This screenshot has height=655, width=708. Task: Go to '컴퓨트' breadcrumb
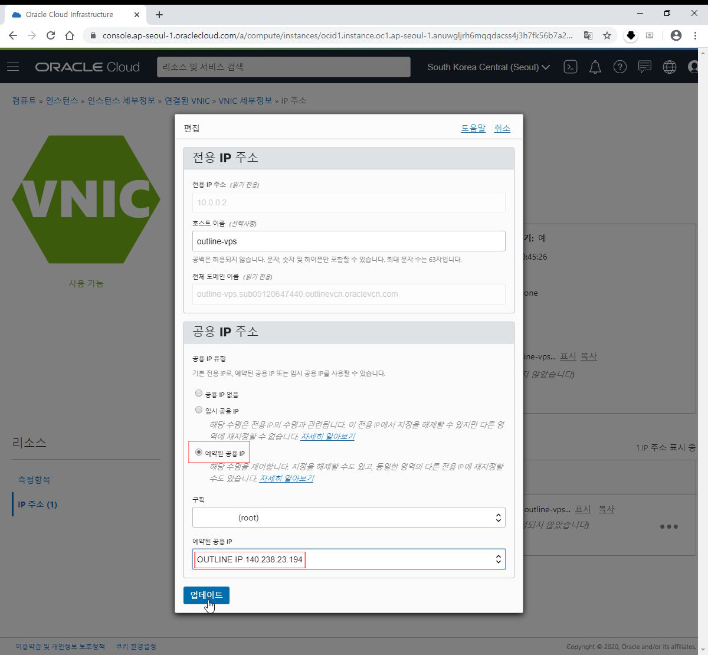point(24,100)
